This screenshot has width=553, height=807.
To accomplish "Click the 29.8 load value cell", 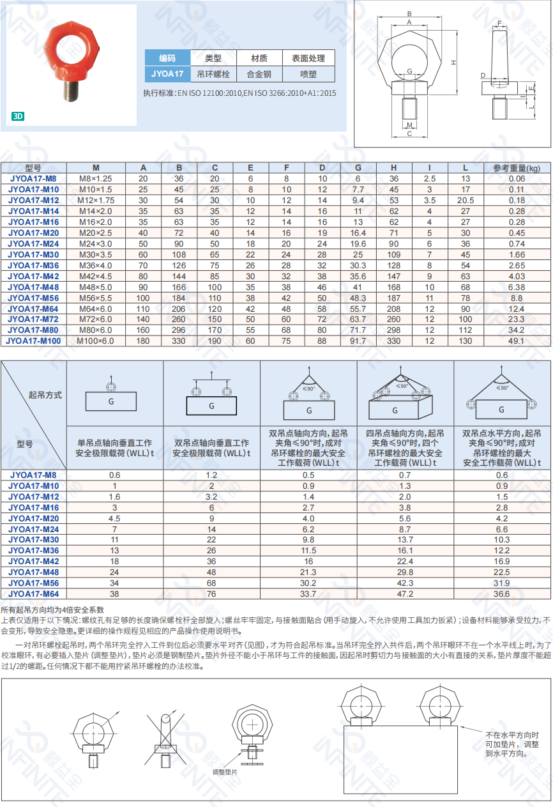I will tap(405, 572).
